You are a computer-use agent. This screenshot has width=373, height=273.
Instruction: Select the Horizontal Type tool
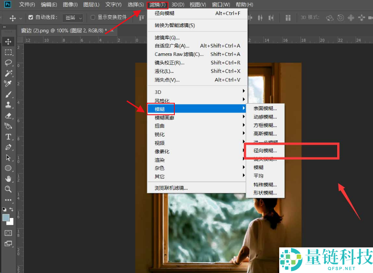coord(8,136)
